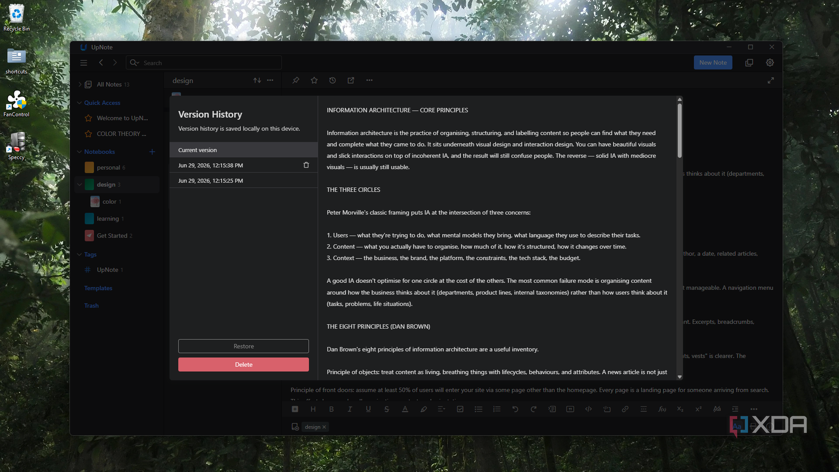839x472 pixels.
Task: Collapse the Quick Access section
Action: tap(79, 103)
